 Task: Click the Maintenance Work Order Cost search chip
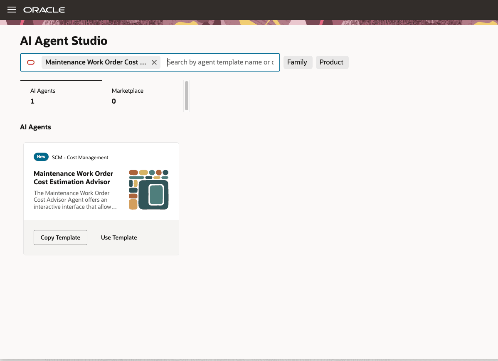pos(96,62)
